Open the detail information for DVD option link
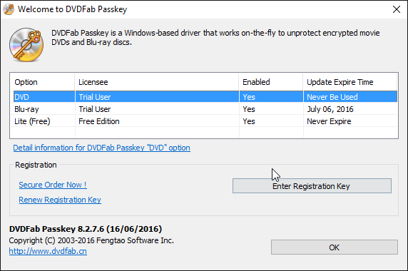408x271 pixels. click(101, 148)
